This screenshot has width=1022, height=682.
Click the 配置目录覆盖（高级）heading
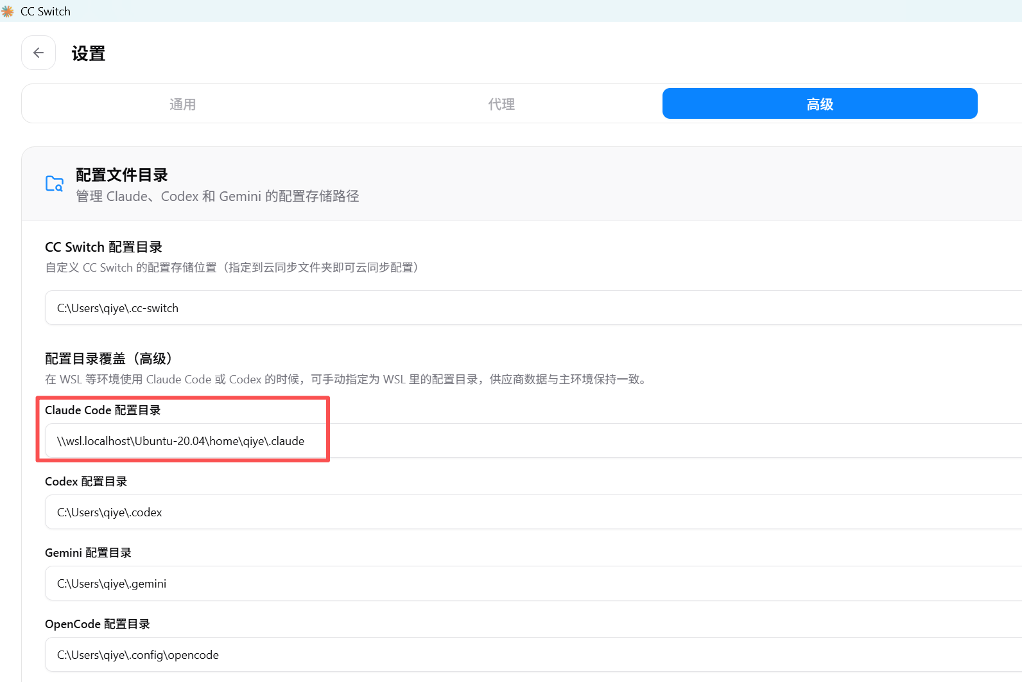coord(109,359)
